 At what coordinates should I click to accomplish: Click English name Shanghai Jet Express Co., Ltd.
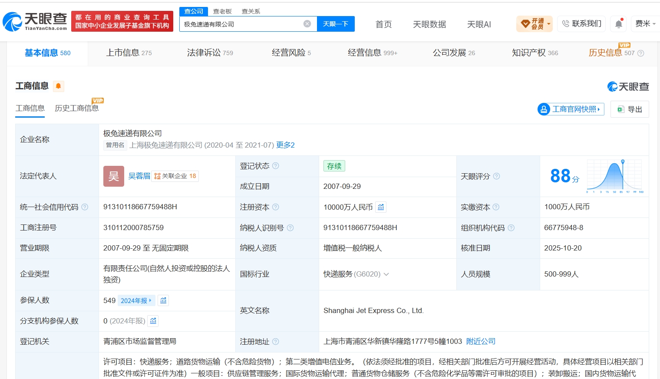click(x=373, y=311)
